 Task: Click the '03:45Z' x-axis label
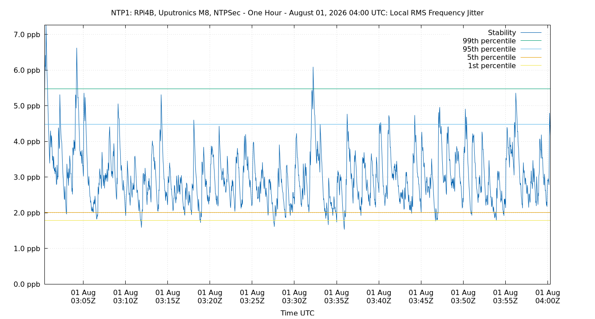pyautogui.click(x=421, y=301)
